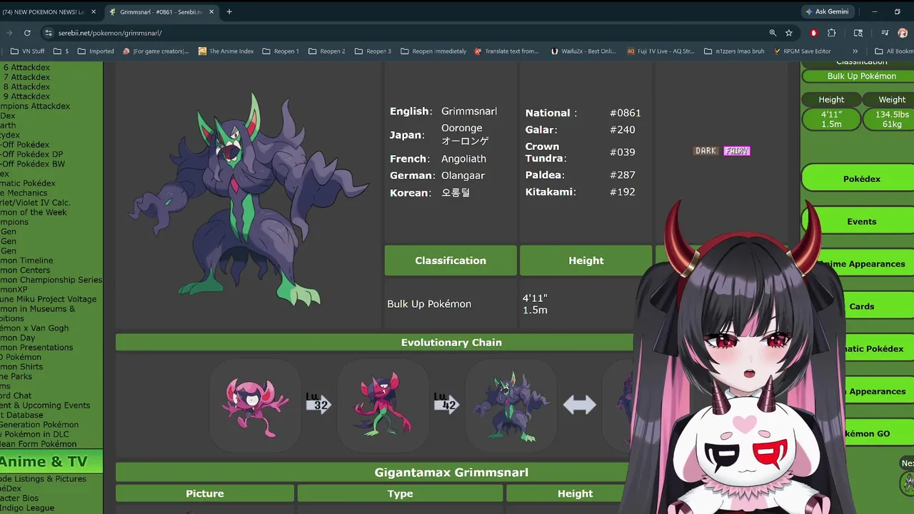The height and width of the screenshot is (514, 914).
Task: Select the Grimmsnarl #0861 tab
Action: click(x=161, y=12)
